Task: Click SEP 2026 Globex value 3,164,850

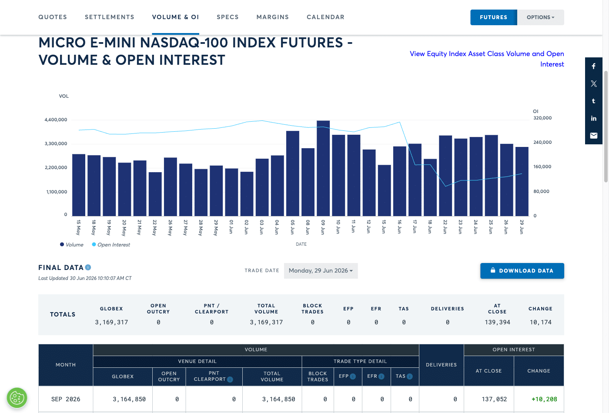Action: click(129, 399)
